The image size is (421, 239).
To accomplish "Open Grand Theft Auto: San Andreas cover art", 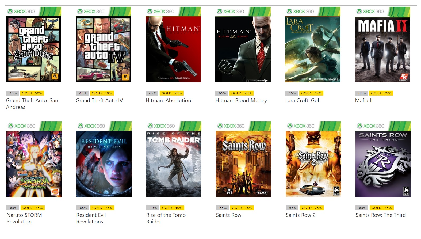I will click(x=33, y=49).
